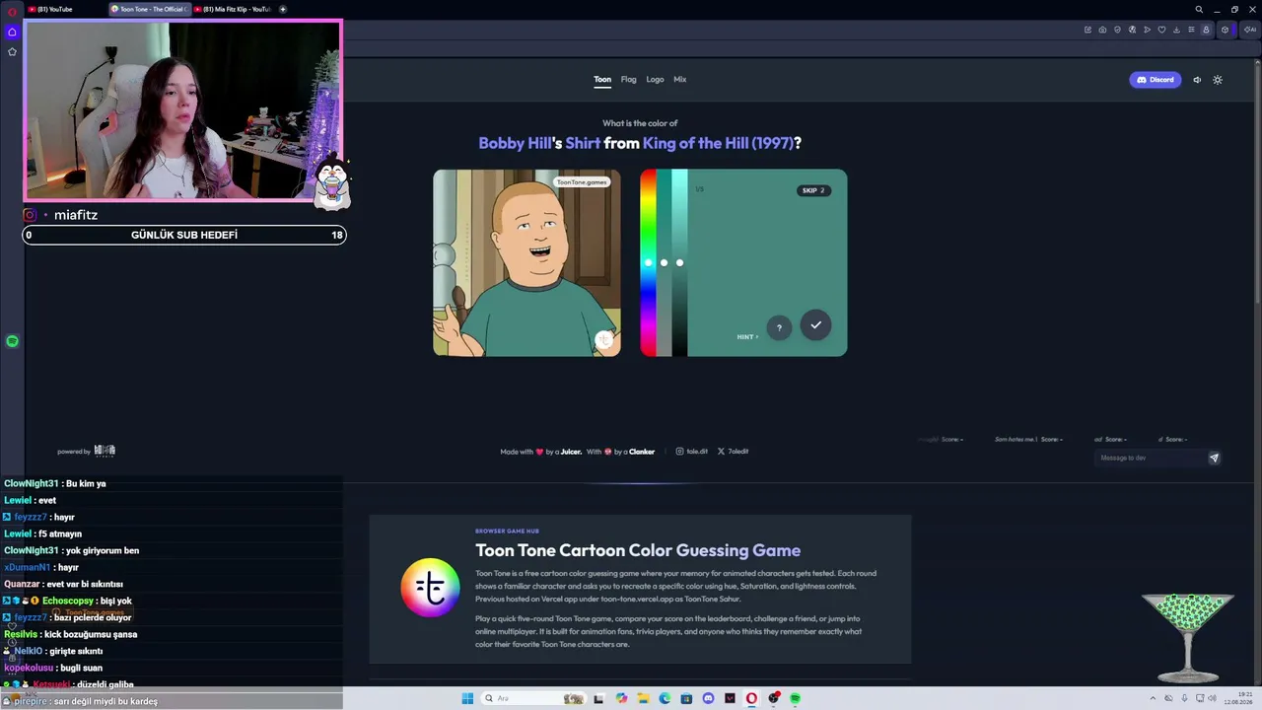Open the Discord invite button
The image size is (1262, 710).
[x=1155, y=80]
